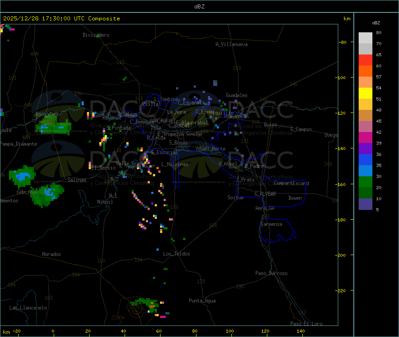Image resolution: width=399 pixels, height=337 pixels.
Task: Select the Lag.Llancanelo label
Action: pos(28,308)
